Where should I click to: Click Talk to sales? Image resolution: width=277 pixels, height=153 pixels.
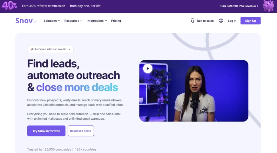click(x=205, y=21)
